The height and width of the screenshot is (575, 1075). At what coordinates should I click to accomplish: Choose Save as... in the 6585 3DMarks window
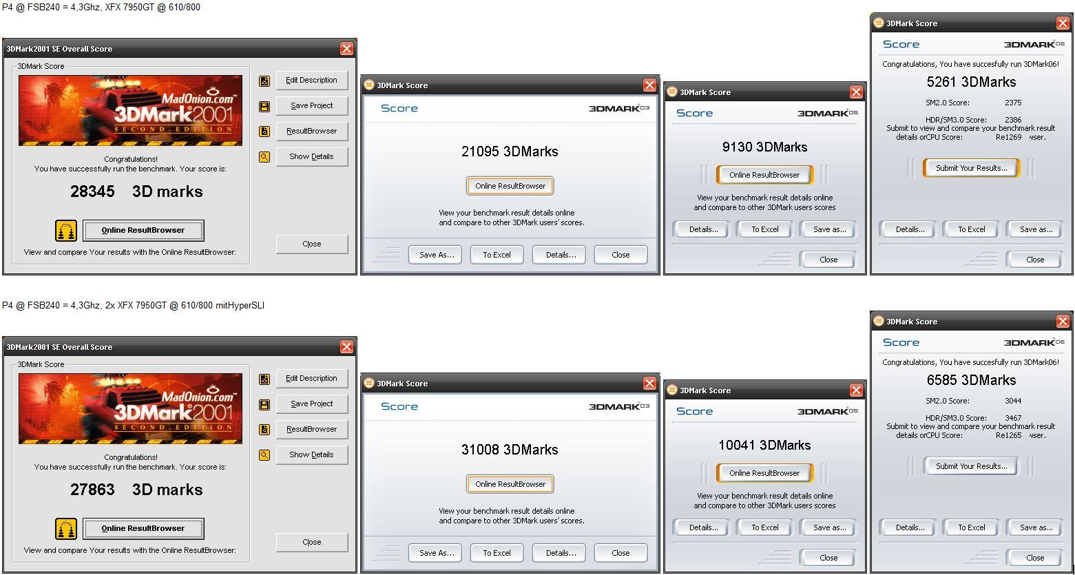(x=1036, y=527)
